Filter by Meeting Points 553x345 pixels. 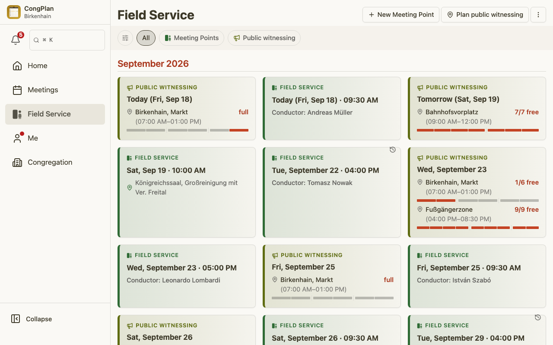(x=191, y=38)
